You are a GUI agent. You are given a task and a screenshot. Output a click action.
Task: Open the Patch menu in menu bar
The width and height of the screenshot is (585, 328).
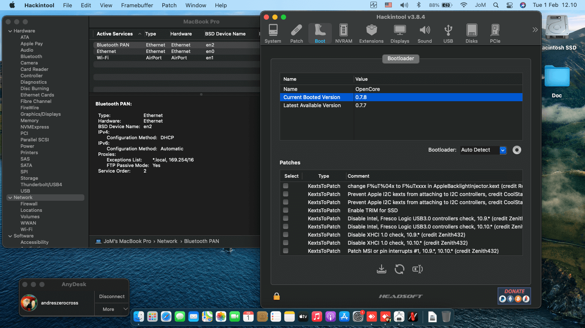click(x=169, y=5)
